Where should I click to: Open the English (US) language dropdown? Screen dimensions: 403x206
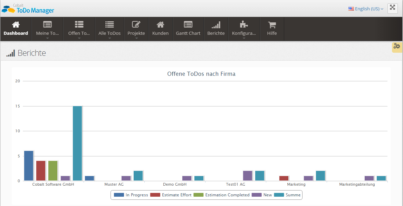366,9
